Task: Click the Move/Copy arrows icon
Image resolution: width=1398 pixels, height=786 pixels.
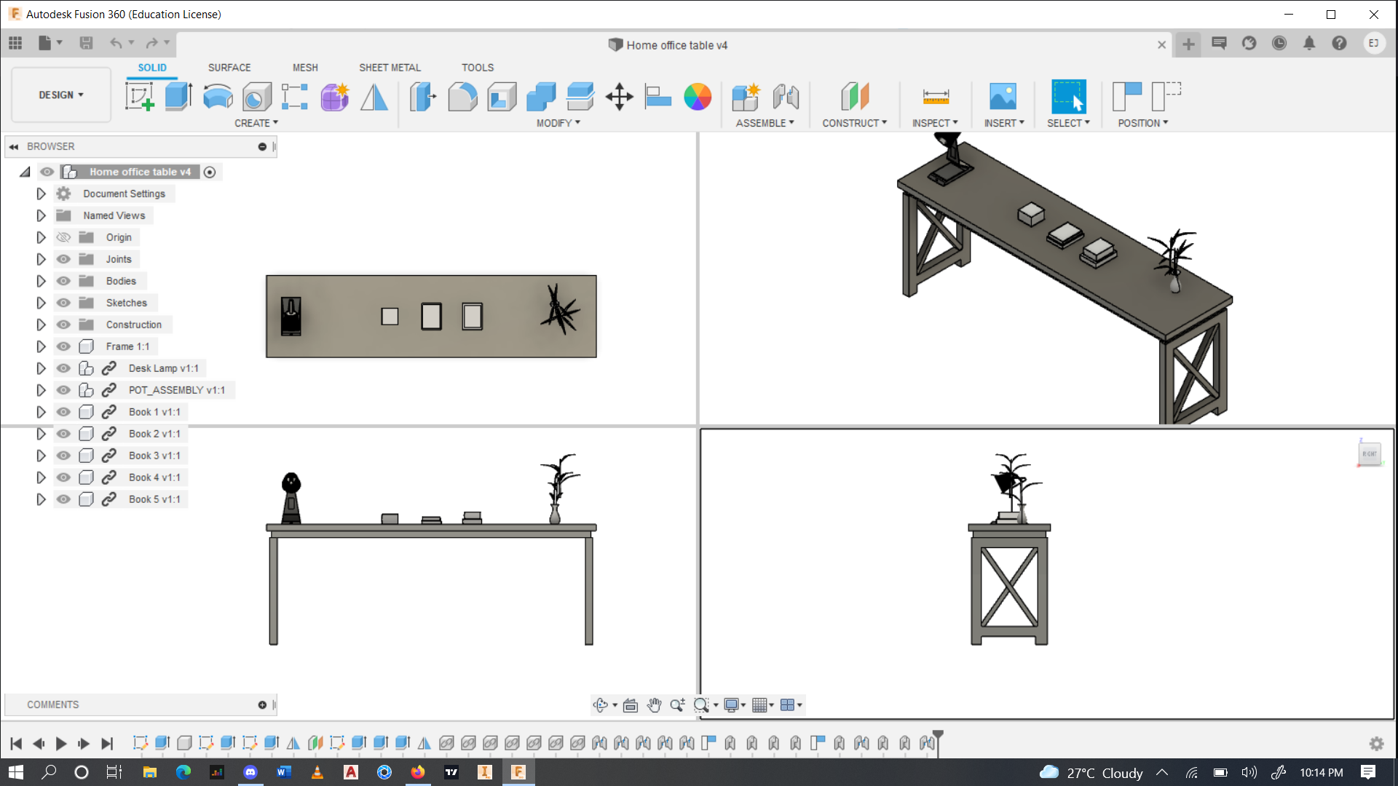Action: [x=619, y=96]
